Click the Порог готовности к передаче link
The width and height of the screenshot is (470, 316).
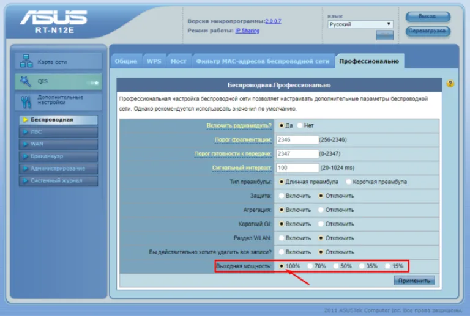(233, 154)
